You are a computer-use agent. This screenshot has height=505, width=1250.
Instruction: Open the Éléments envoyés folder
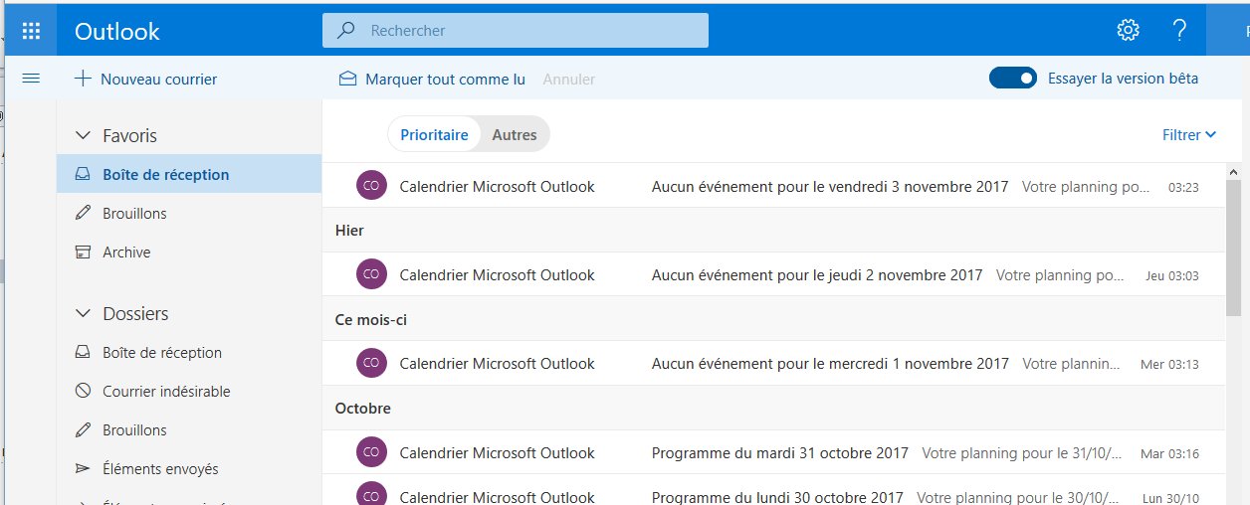coord(160,469)
